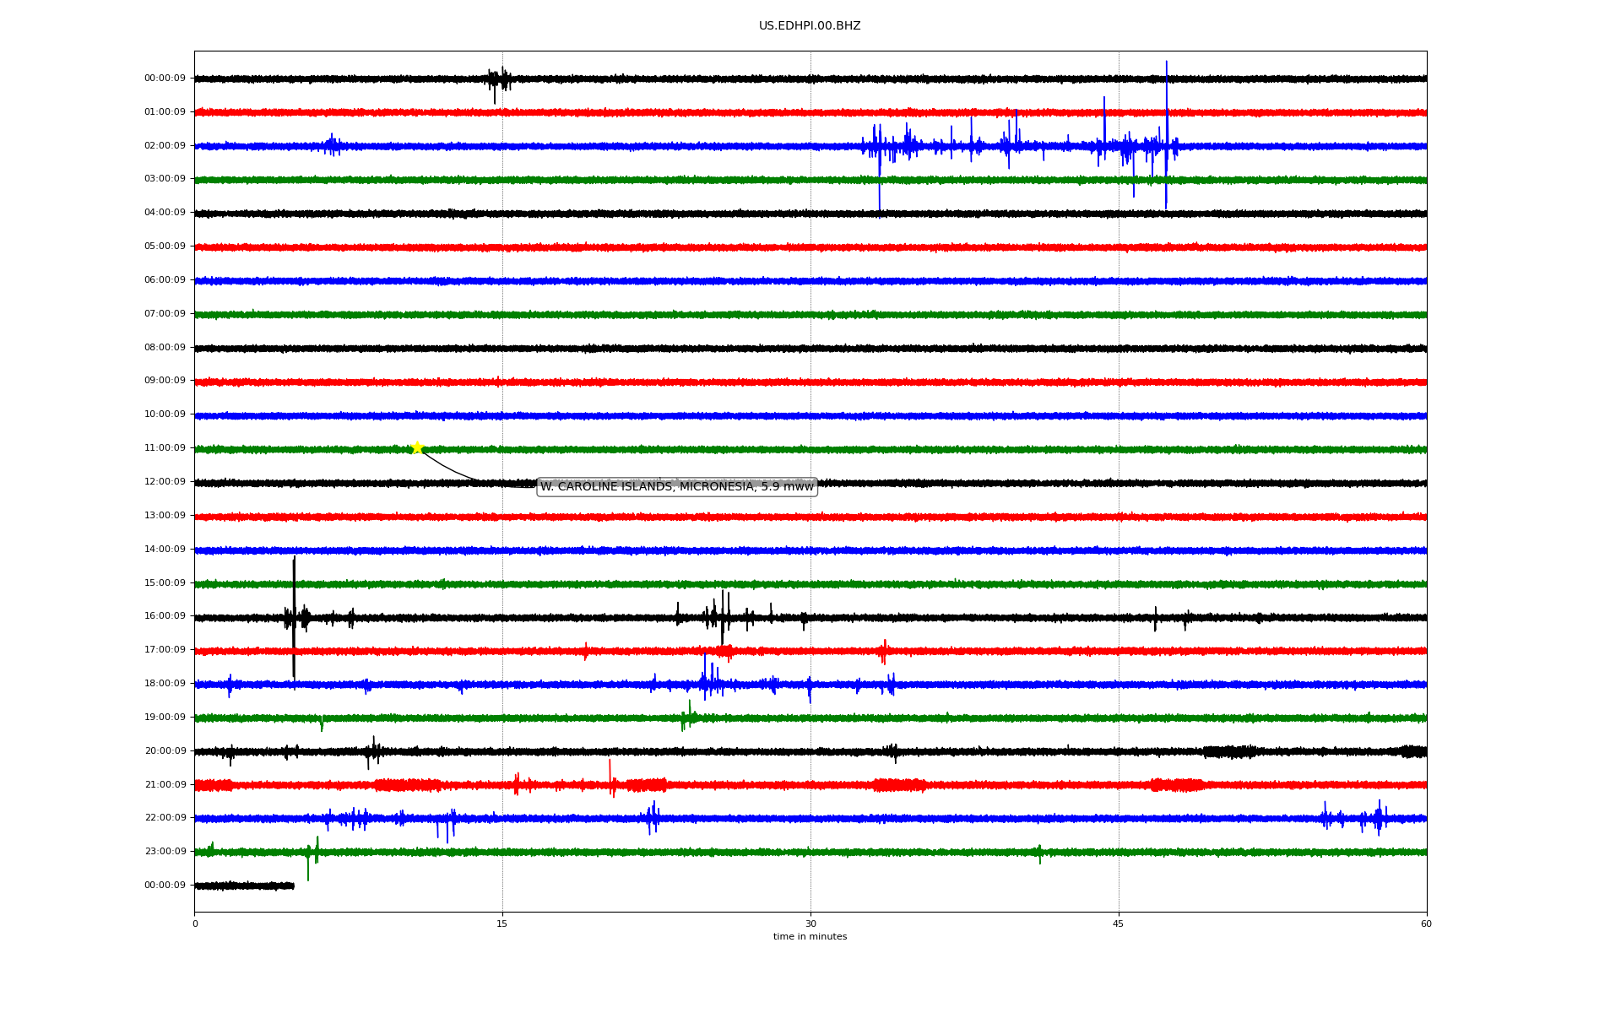Viewport: 1621px width, 1013px height.
Task: Click the 60 tick label on x-axis
Action: (x=1426, y=924)
